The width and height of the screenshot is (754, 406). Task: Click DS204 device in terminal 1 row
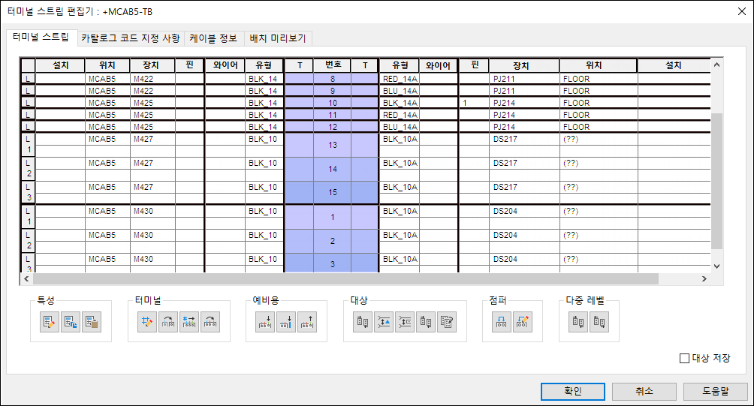coord(524,211)
